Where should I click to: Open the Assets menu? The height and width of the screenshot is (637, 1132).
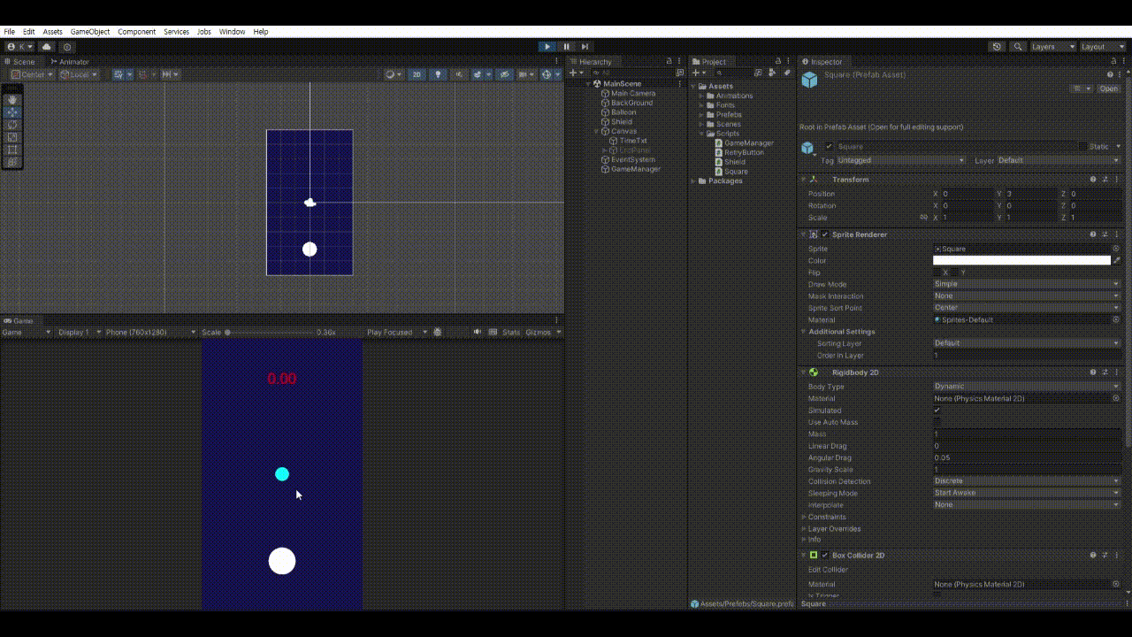coord(53,32)
